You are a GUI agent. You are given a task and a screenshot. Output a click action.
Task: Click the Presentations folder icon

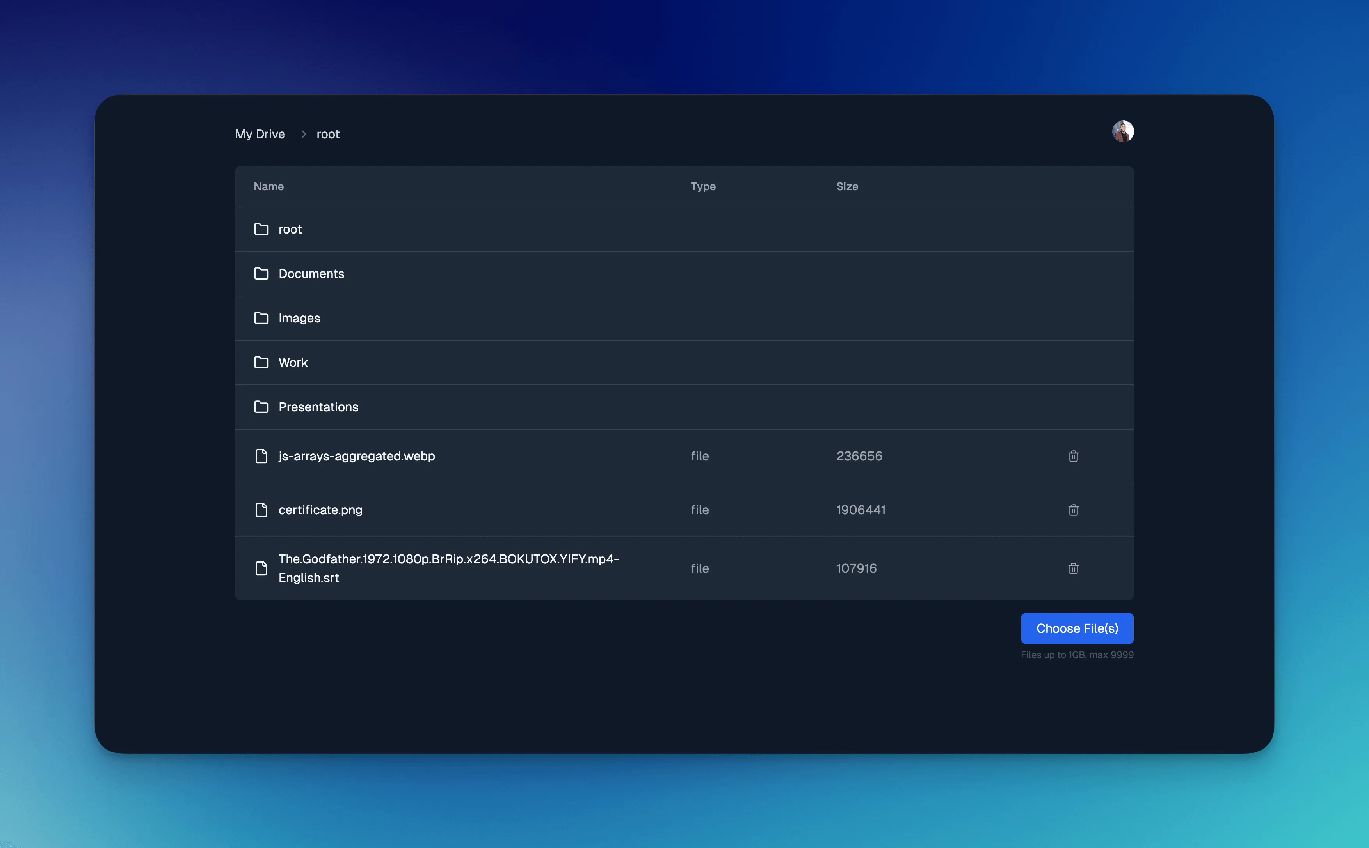(261, 407)
